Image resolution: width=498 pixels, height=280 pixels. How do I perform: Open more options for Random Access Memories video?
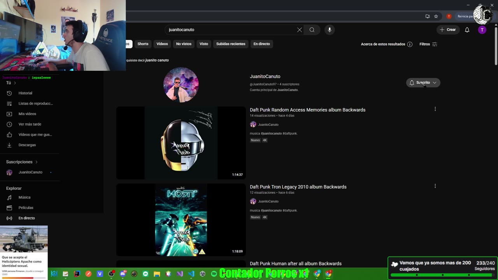[x=435, y=109]
